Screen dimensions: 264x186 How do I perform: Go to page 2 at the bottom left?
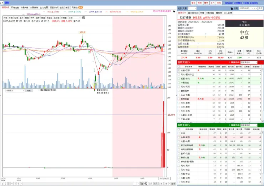5,184
